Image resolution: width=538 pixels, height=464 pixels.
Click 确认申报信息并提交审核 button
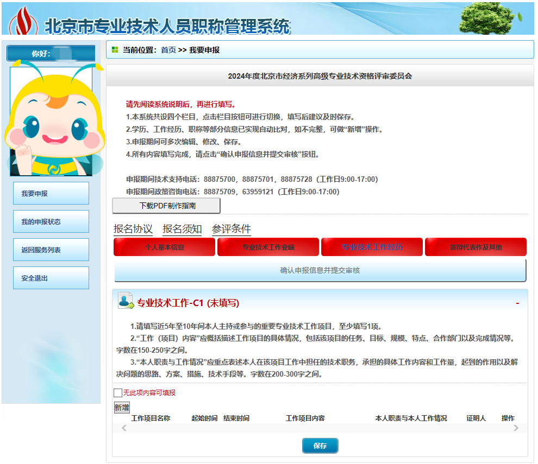320,270
